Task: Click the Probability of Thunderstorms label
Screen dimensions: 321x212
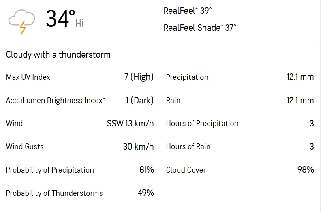Action: (x=54, y=193)
